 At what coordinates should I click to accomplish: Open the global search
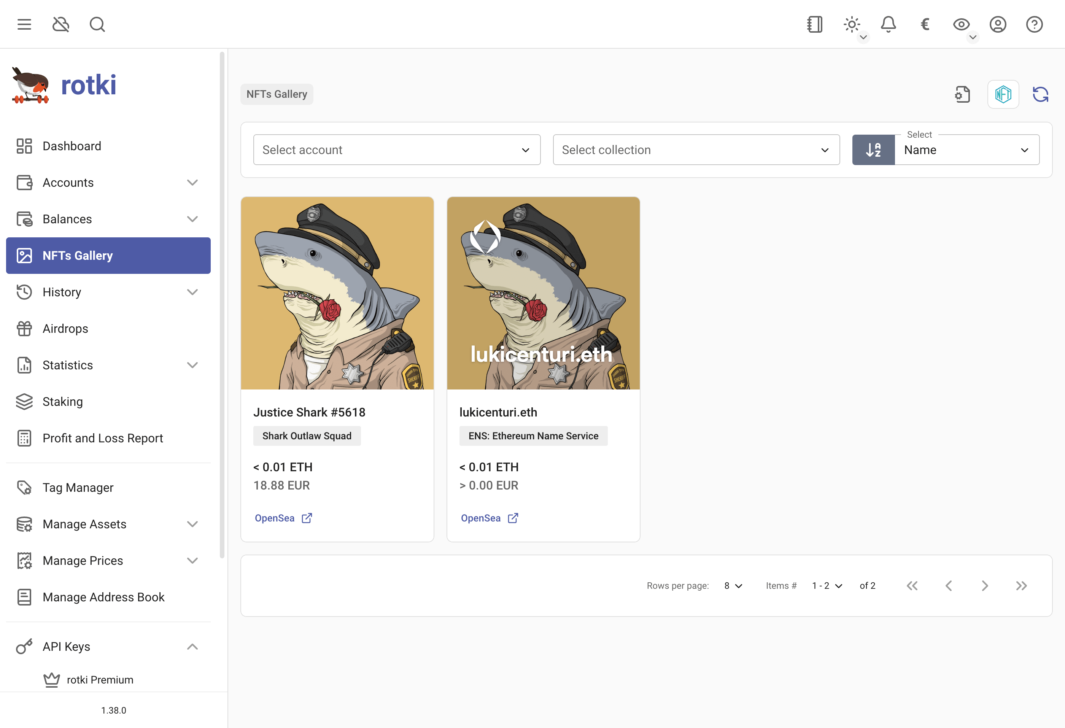click(x=97, y=24)
